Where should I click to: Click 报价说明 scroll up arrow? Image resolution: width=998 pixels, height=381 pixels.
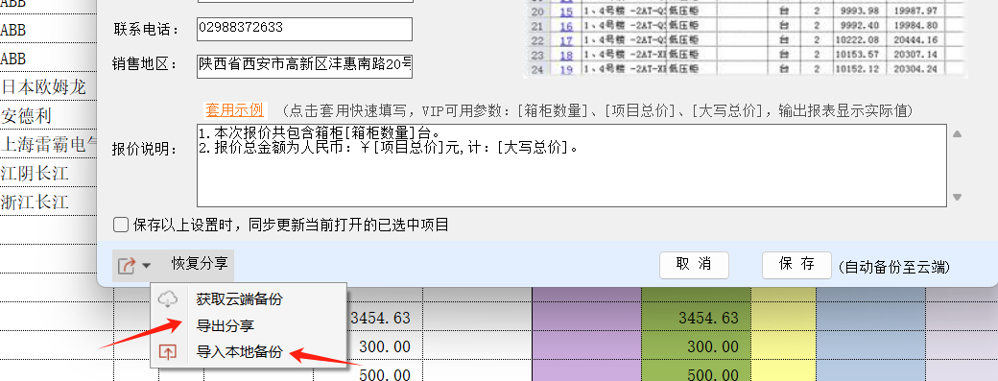point(957,133)
